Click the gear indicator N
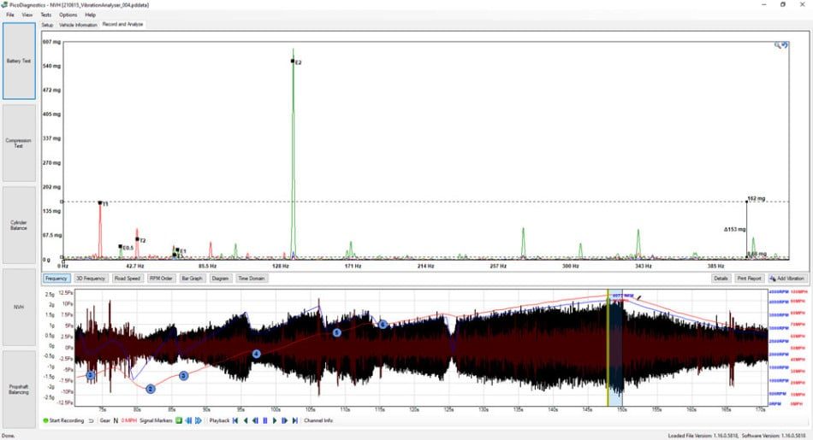This screenshot has width=813, height=440. (x=116, y=421)
